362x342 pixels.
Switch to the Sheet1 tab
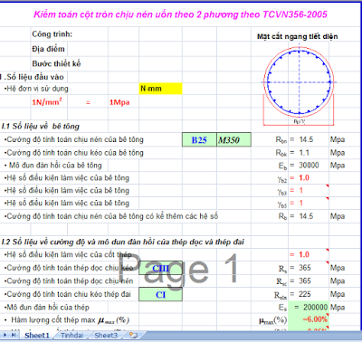[37, 335]
